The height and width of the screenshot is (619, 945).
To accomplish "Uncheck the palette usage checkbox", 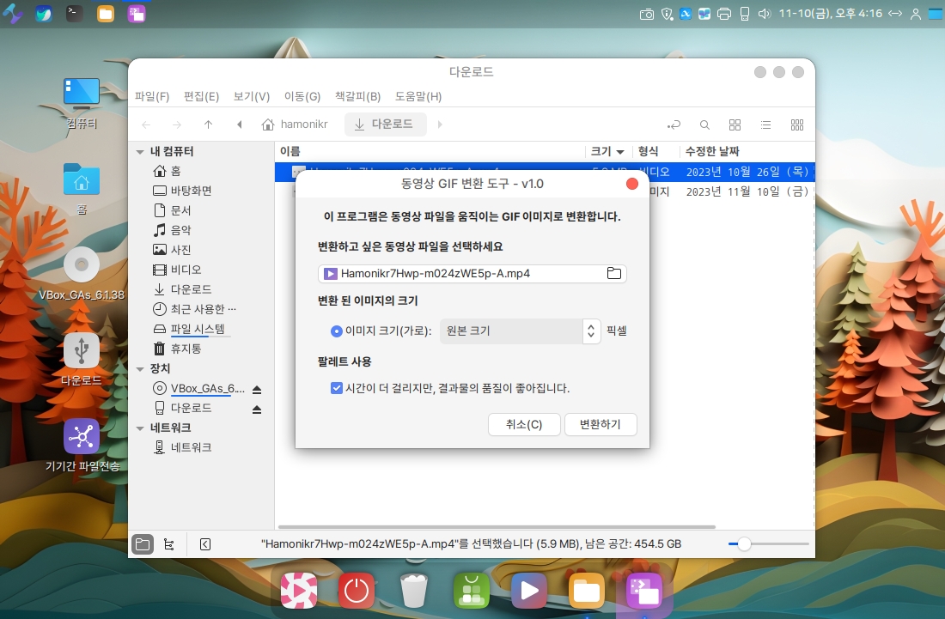I will pos(337,388).
